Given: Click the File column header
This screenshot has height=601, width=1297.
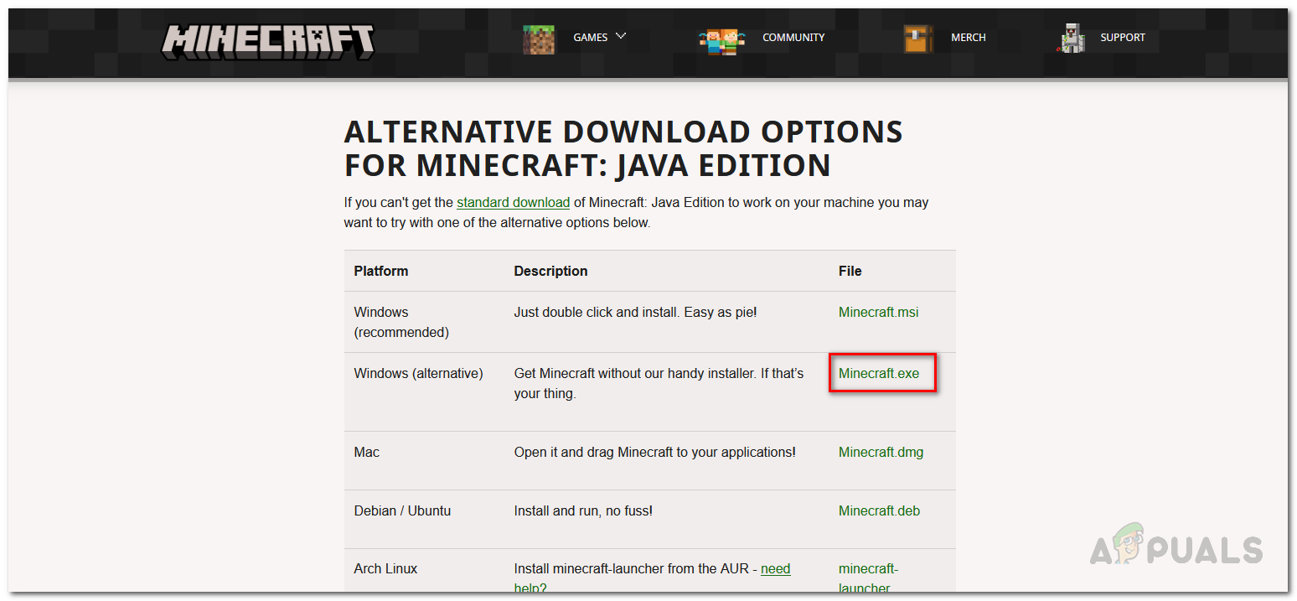Looking at the screenshot, I should tap(850, 271).
